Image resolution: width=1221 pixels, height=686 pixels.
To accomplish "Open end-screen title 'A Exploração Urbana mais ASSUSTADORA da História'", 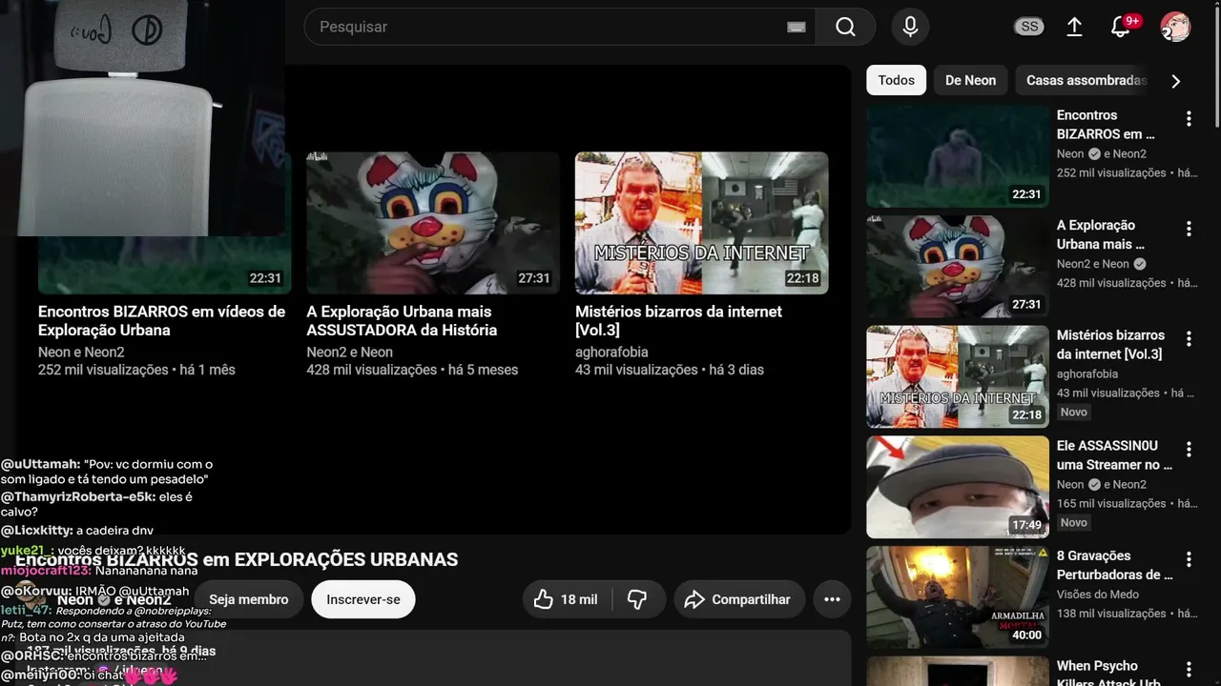I will point(402,321).
